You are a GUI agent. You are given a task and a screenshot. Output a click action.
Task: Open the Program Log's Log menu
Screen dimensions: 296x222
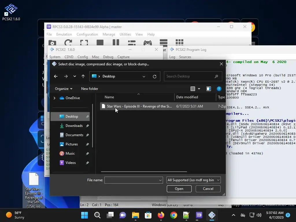point(172,57)
